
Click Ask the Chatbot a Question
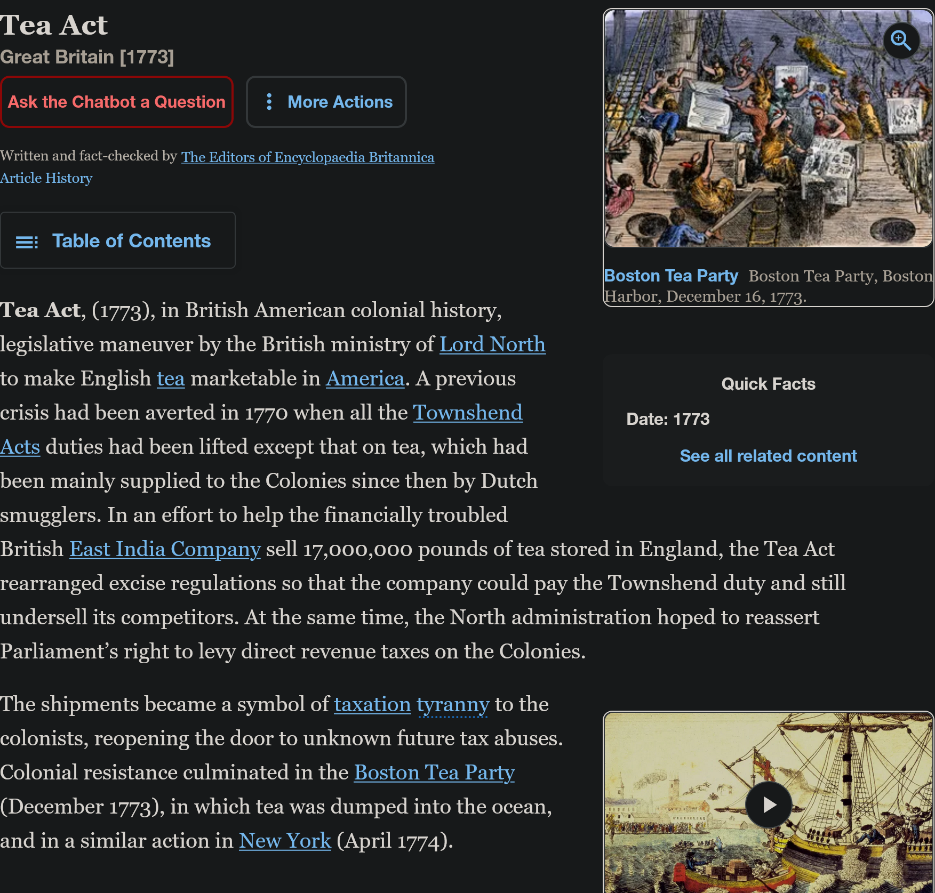click(117, 102)
